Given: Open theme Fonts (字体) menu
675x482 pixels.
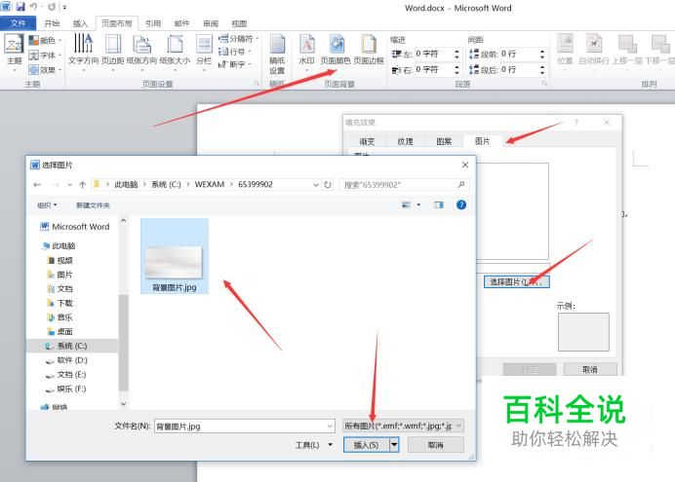Looking at the screenshot, I should (44, 55).
